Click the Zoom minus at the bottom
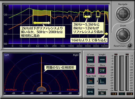Image resolution: width=135 pixels, height=99 pixels. (123, 41)
